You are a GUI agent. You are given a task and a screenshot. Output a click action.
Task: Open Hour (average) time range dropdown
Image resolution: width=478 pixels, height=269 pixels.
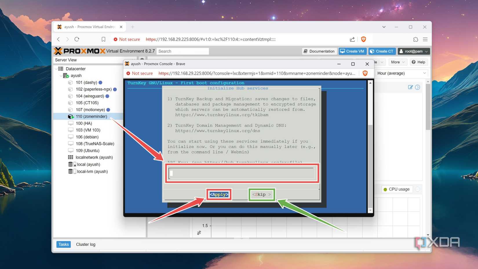coord(402,73)
